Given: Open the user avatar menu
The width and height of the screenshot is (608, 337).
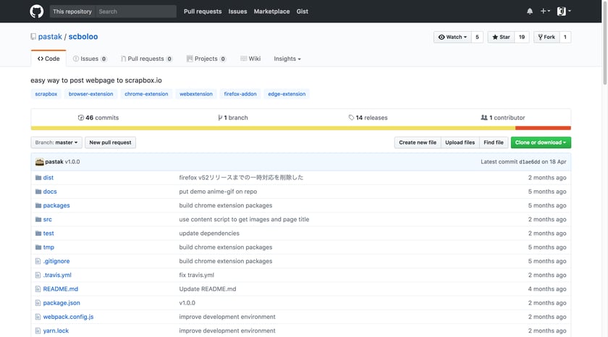Looking at the screenshot, I should coord(564,12).
